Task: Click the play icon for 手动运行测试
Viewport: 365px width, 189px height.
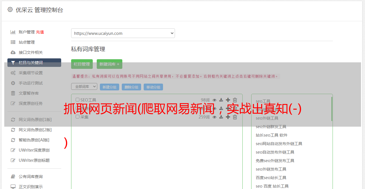Action: point(13,83)
